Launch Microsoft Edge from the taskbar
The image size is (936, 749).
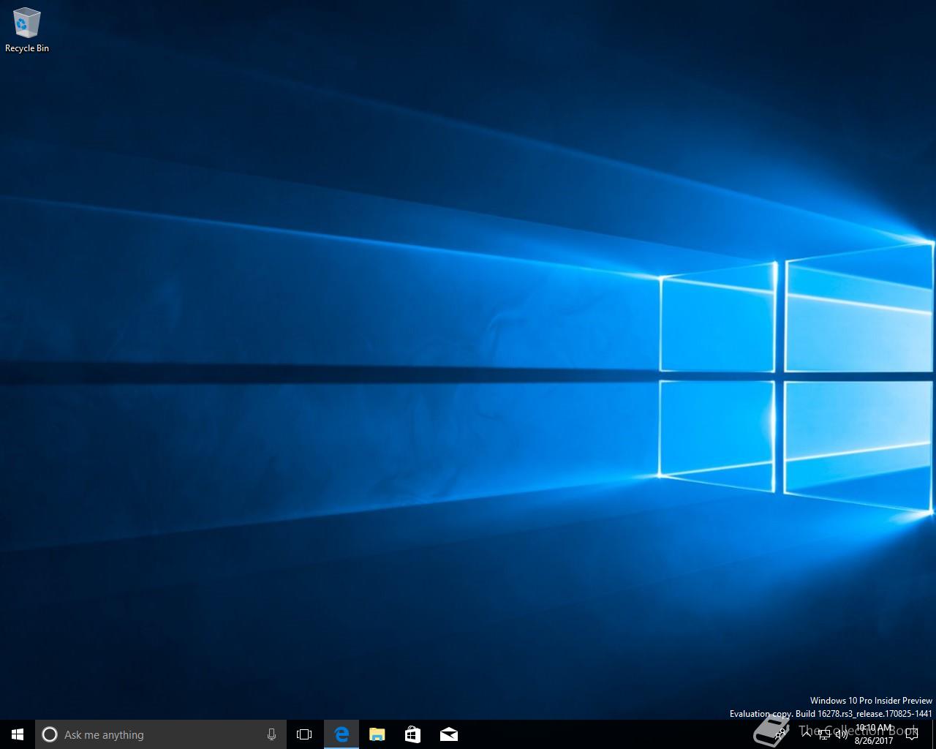[341, 734]
